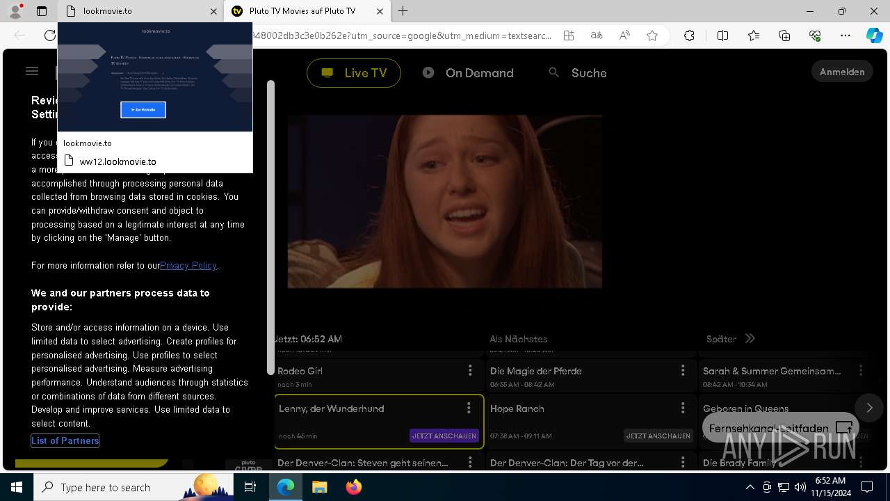Open options menu for Die Magie der Pferde

pos(683,370)
